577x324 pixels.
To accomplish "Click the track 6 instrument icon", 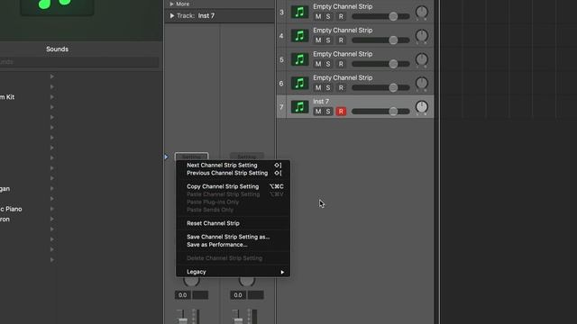I will click(299, 84).
